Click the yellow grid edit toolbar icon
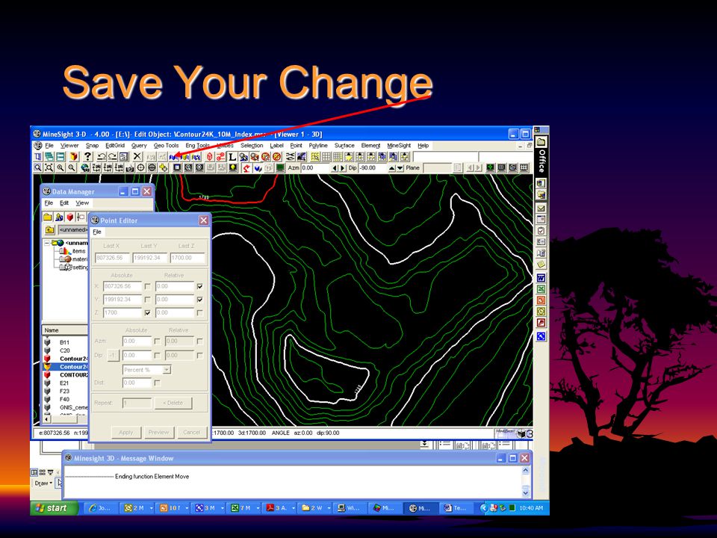717x538 pixels. [x=315, y=156]
